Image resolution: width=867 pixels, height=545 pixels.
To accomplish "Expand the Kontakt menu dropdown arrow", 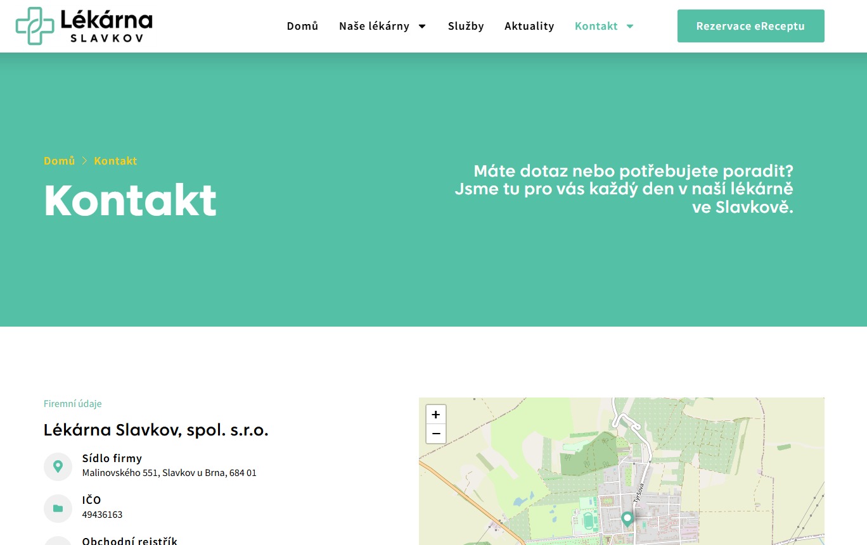I will click(x=629, y=27).
